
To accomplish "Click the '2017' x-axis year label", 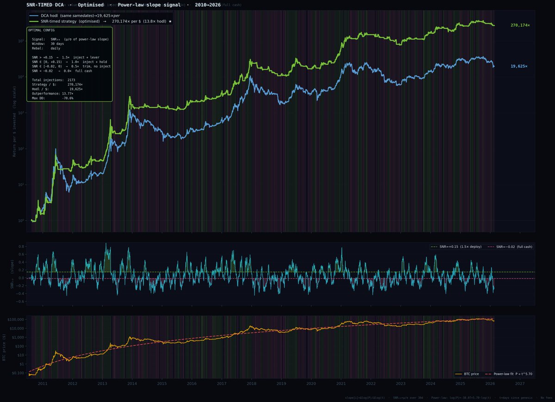I will point(221,383).
